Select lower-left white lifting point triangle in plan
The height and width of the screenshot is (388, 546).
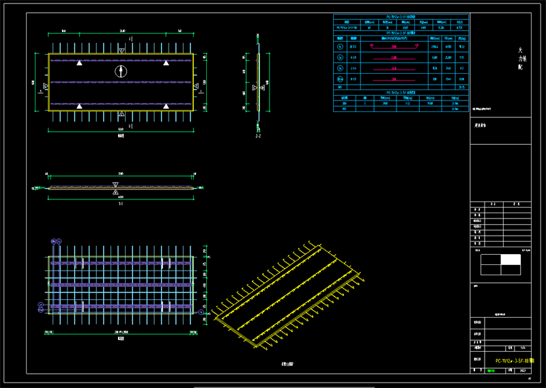pyautogui.click(x=79, y=106)
